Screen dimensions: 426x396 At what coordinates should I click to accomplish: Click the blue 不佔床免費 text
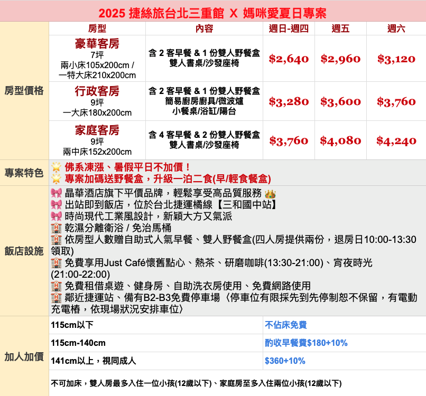pos(286,325)
